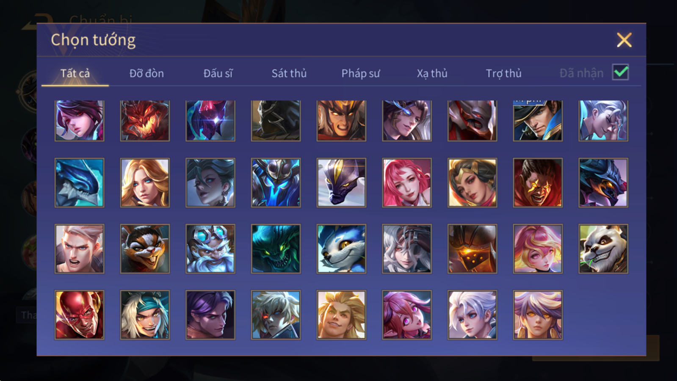Choose the pink-haired woman hero portrait
Screen dimensions: 677x381
(x=407, y=182)
